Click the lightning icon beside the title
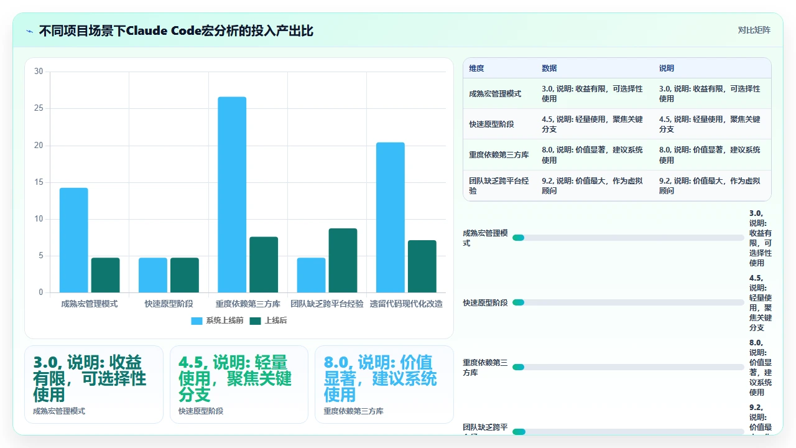 (29, 30)
